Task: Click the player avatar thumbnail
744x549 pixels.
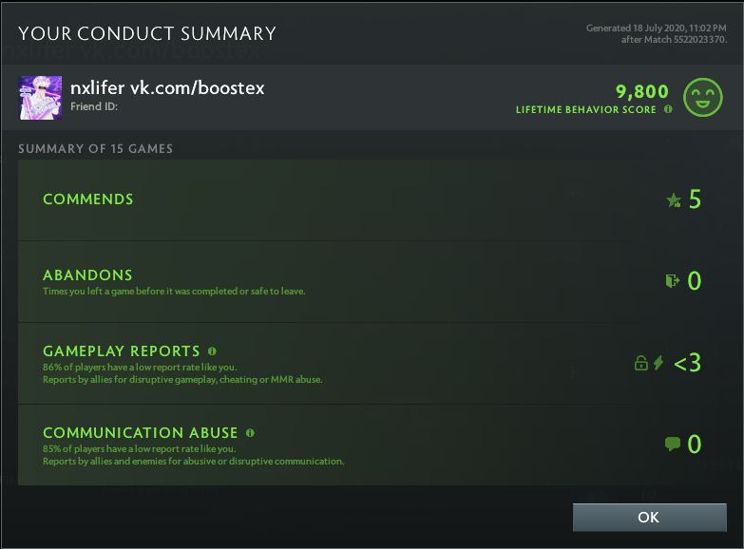Action: coord(41,97)
